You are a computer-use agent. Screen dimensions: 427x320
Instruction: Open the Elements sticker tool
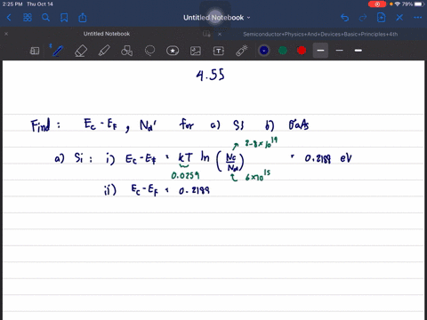[173, 51]
